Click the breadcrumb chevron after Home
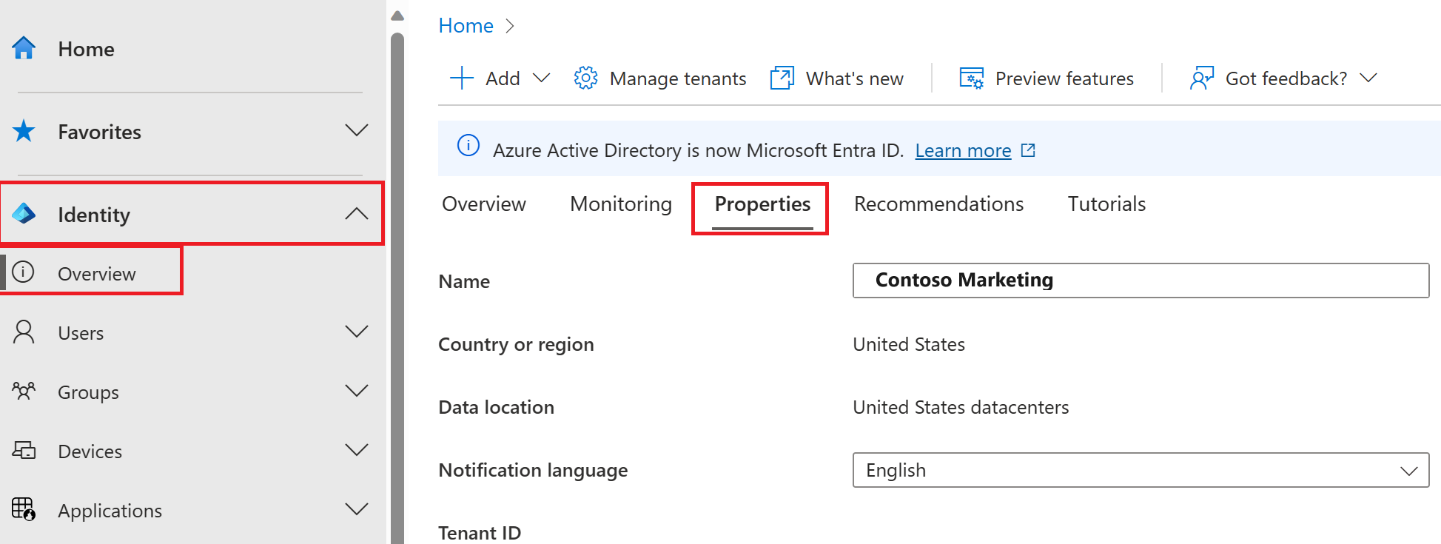Screen dimensions: 1441x544 (x=510, y=26)
